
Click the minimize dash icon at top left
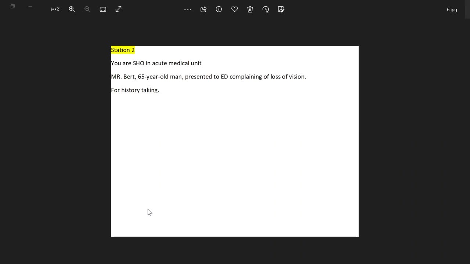coord(30,6)
